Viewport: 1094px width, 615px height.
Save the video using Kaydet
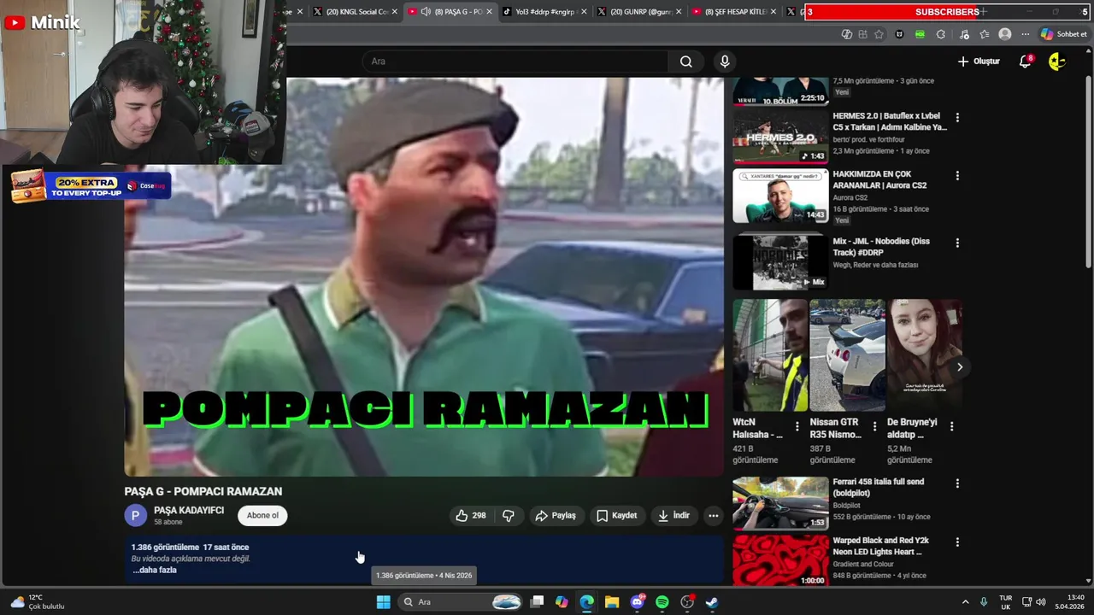(616, 515)
